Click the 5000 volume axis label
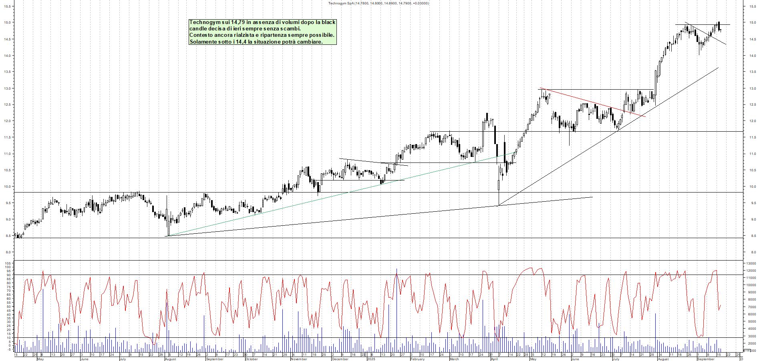This screenshot has height=361, width=757. [x=752, y=321]
